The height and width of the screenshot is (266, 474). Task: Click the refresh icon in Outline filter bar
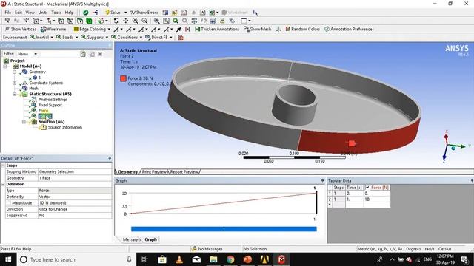(x=83, y=54)
